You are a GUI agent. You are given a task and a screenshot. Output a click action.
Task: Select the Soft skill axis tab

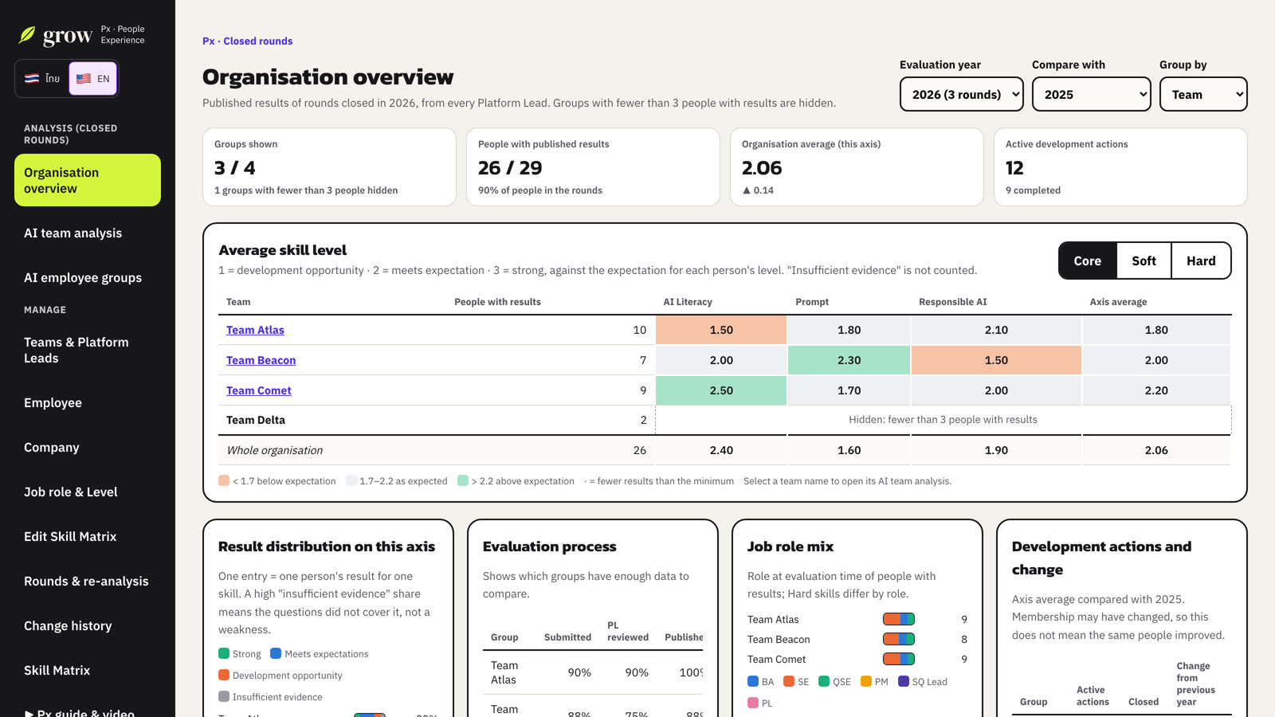[x=1144, y=261]
